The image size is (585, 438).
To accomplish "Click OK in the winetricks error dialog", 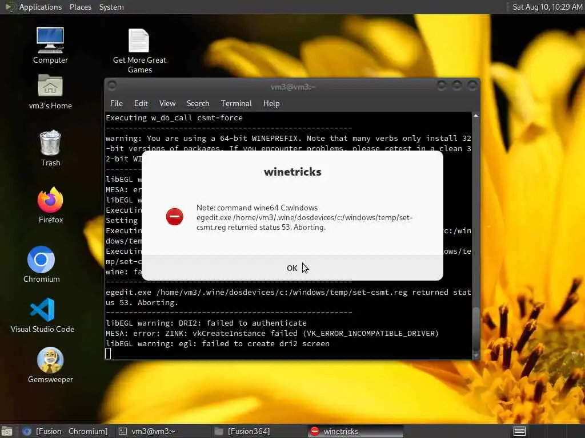I will (x=292, y=268).
